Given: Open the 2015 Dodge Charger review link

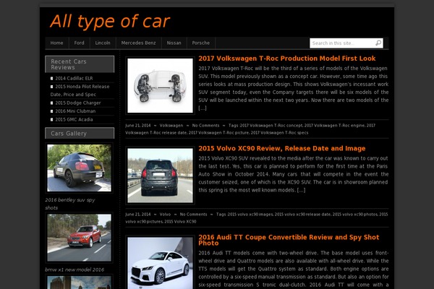Looking at the screenshot, I should click(x=78, y=103).
